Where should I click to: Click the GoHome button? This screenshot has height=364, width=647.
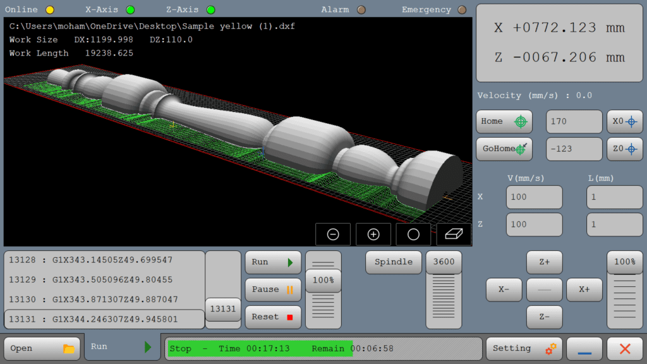pos(504,149)
